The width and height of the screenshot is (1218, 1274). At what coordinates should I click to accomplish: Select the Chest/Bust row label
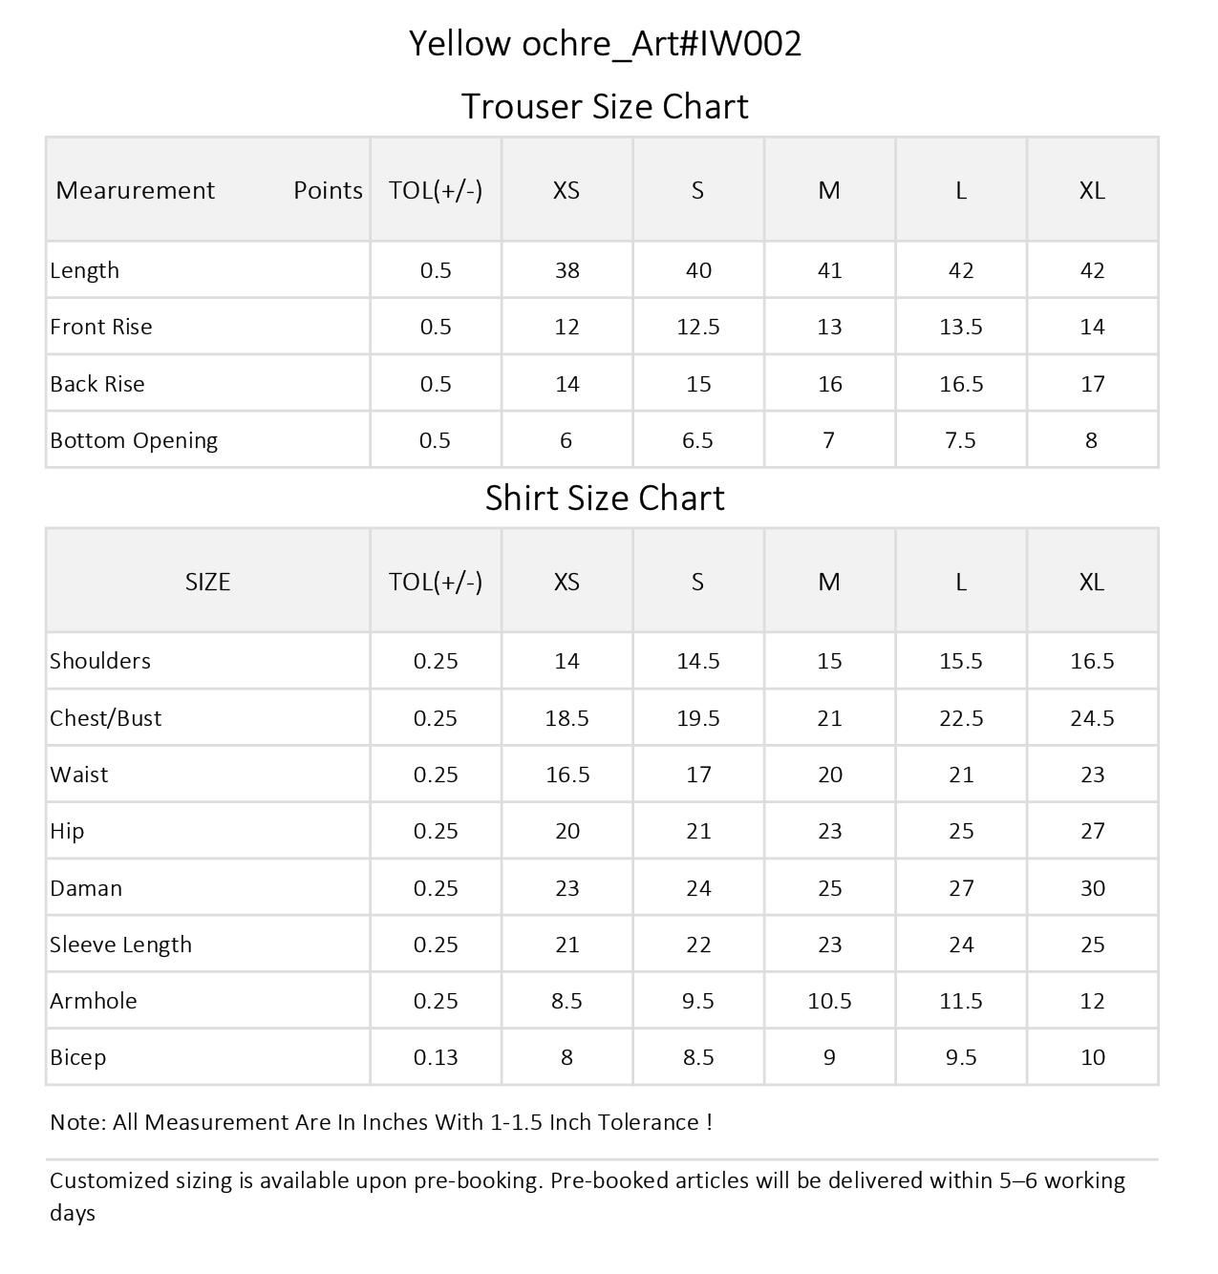point(106,718)
